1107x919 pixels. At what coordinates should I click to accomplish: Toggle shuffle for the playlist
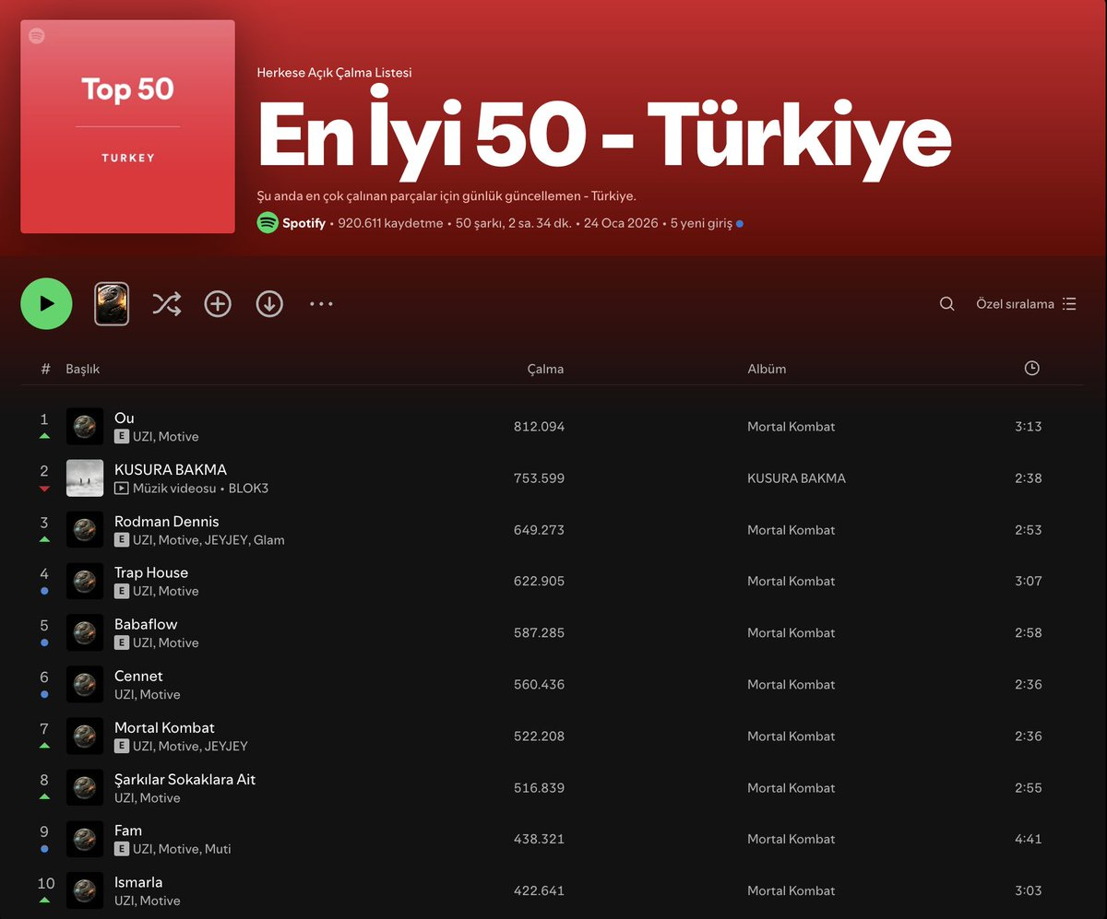click(x=166, y=304)
